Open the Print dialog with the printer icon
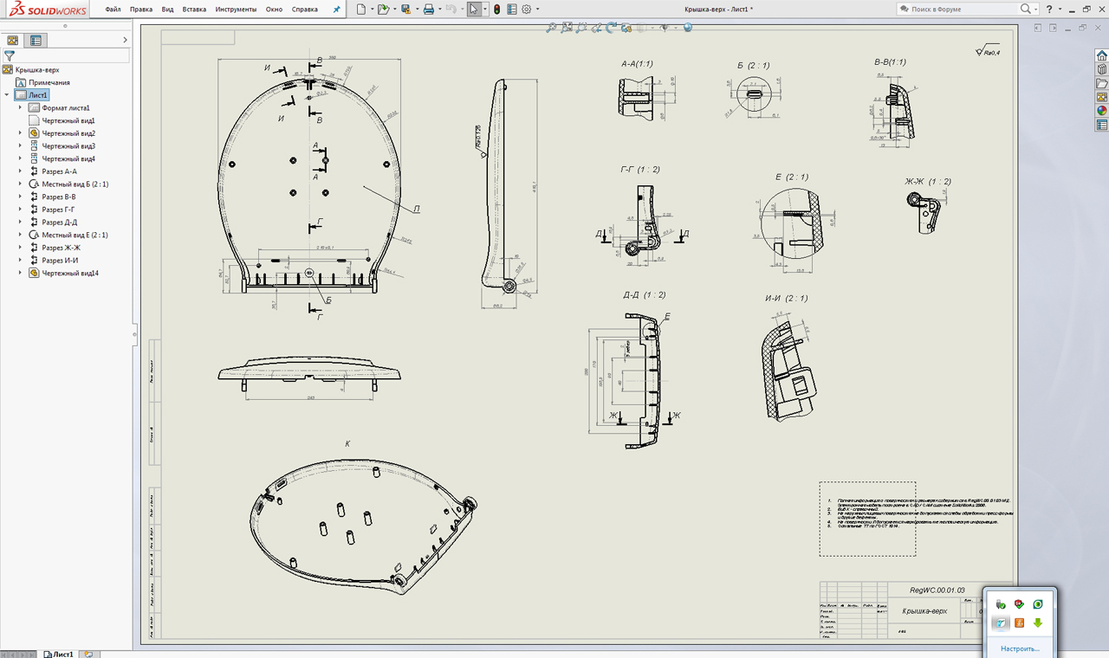Image resolution: width=1109 pixels, height=658 pixels. click(428, 9)
